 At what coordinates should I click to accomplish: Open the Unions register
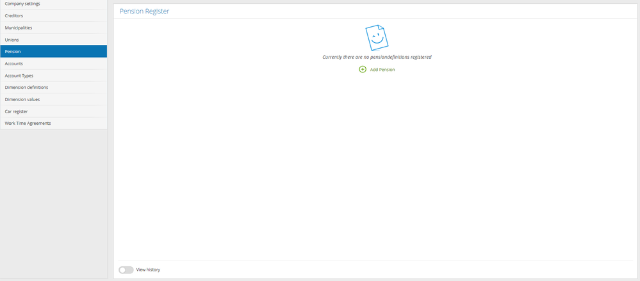click(53, 40)
